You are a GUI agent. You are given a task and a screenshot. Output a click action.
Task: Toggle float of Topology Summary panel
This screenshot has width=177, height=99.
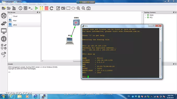click(x=174, y=12)
